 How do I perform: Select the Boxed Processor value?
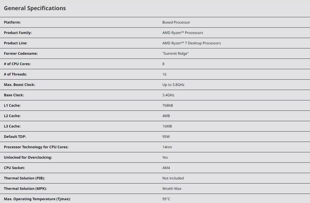click(x=176, y=22)
